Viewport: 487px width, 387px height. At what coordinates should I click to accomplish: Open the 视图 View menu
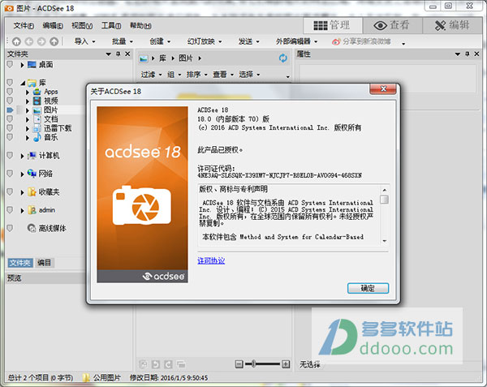(82, 25)
